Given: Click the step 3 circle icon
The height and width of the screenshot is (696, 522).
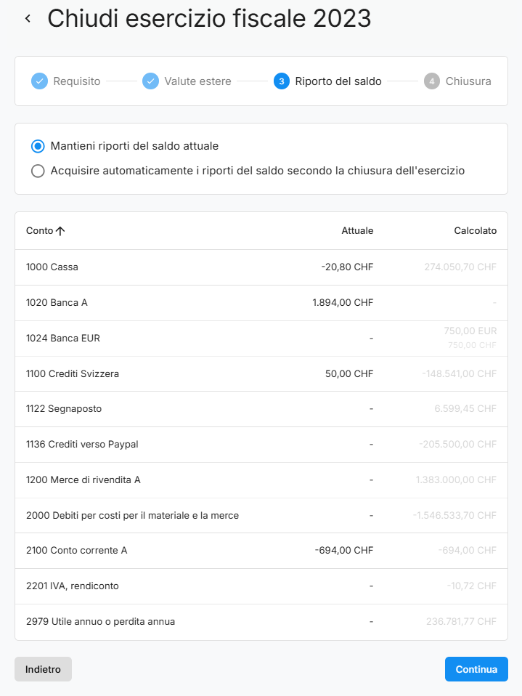Looking at the screenshot, I should coord(282,81).
